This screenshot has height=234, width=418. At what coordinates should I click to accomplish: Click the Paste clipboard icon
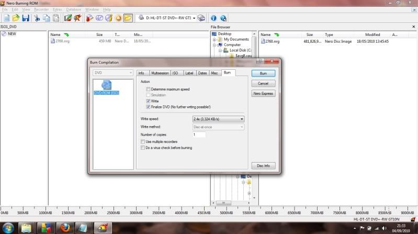click(56, 18)
